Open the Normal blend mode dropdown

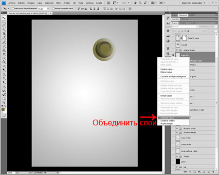(x=185, y=26)
